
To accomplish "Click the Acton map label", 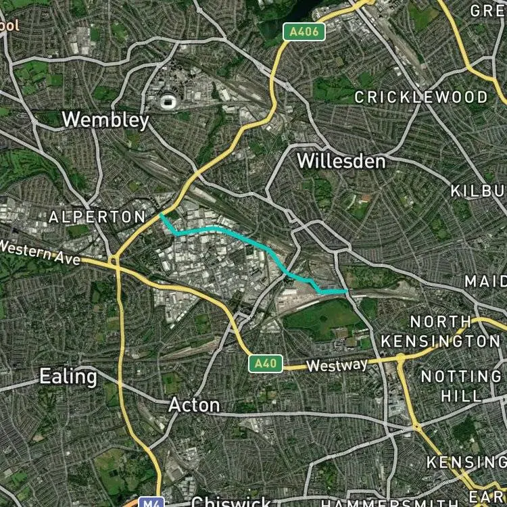I will click(194, 405).
